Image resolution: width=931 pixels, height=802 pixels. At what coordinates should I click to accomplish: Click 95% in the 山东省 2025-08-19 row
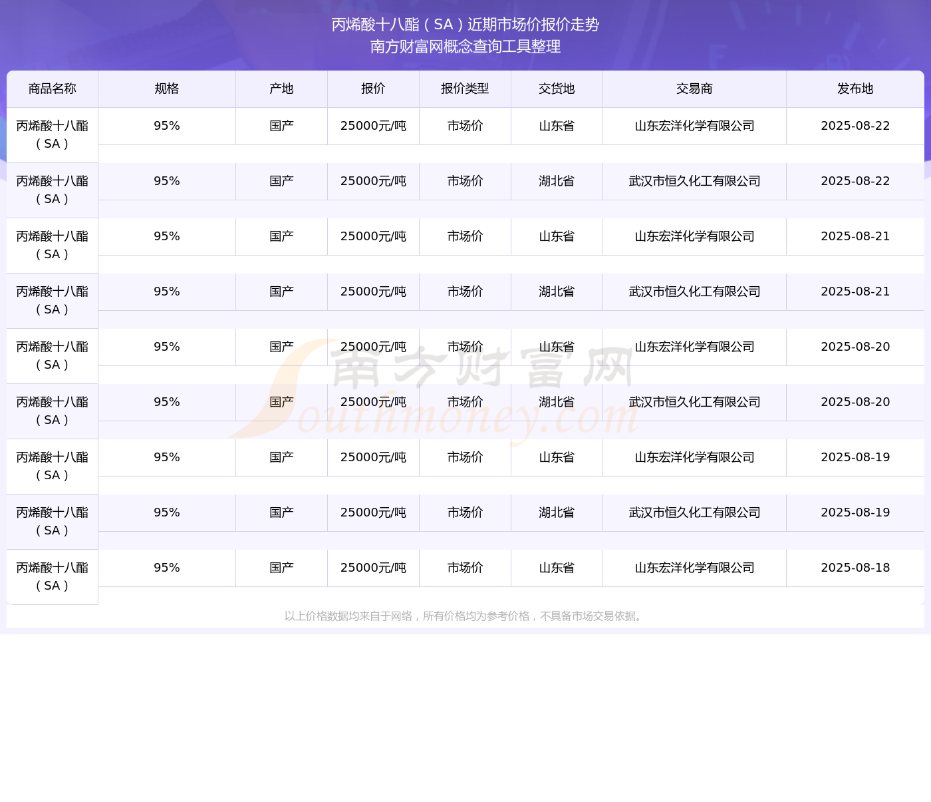[167, 457]
